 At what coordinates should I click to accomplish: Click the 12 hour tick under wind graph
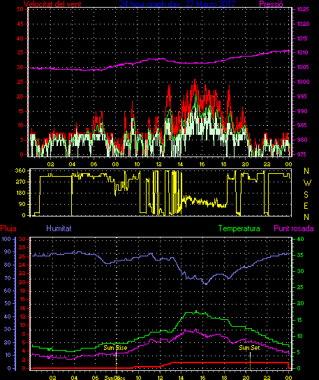click(158, 164)
